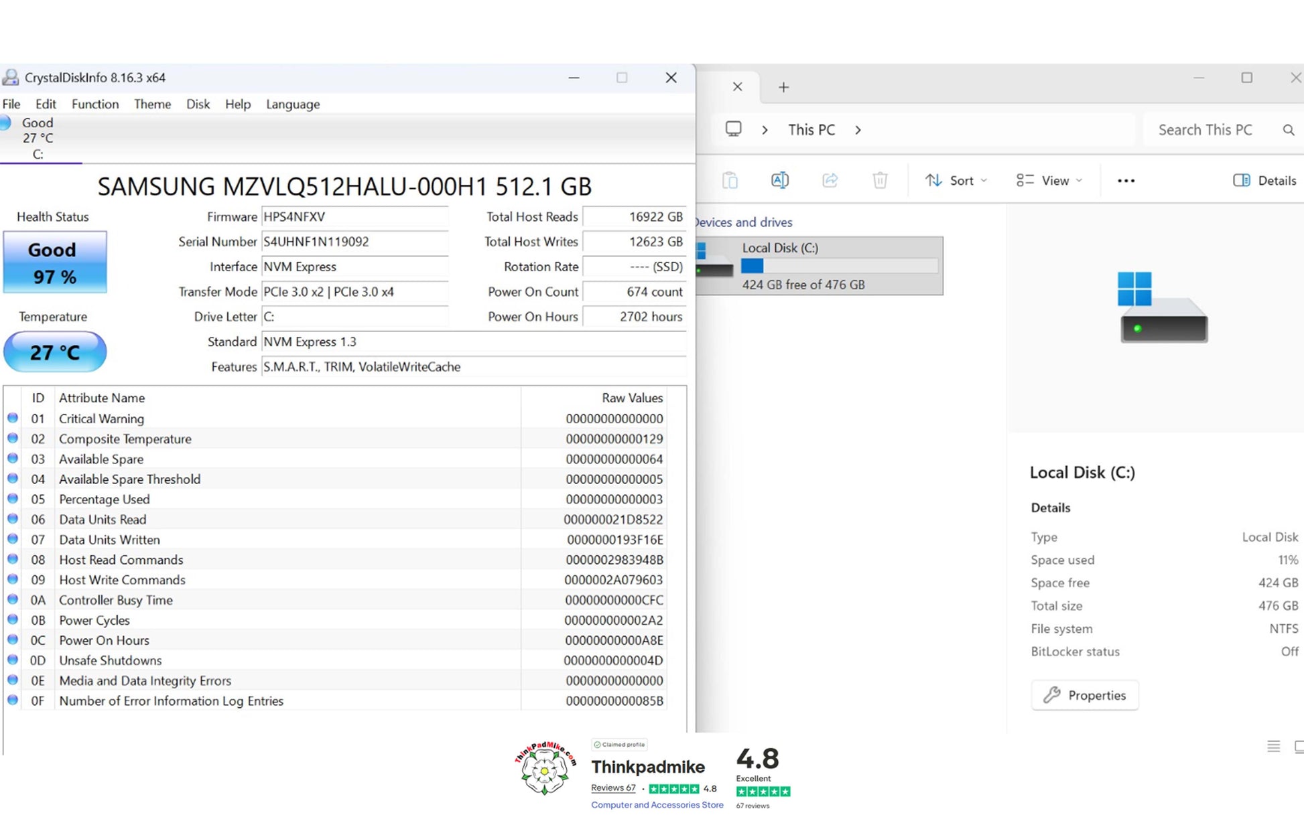Image resolution: width=1304 pixels, height=819 pixels.
Task: Click the monitor icon in address bar
Action: pos(734,129)
